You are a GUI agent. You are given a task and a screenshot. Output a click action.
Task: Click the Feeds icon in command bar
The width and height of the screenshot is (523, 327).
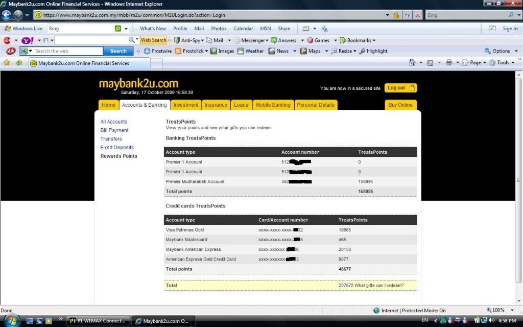click(x=430, y=62)
